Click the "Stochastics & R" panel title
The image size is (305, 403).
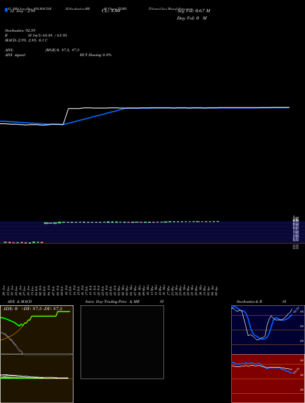click(249, 302)
